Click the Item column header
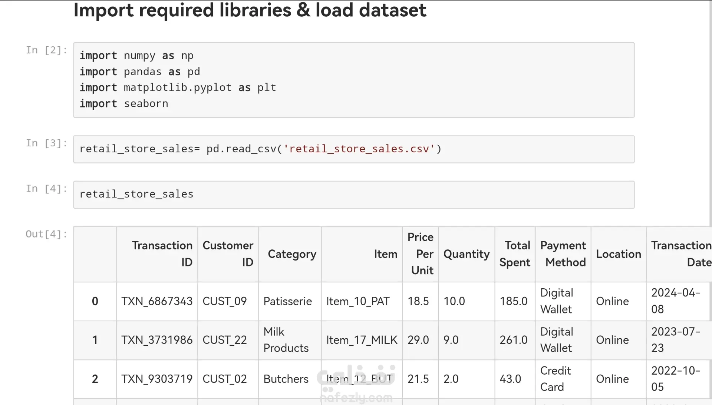 point(362,254)
